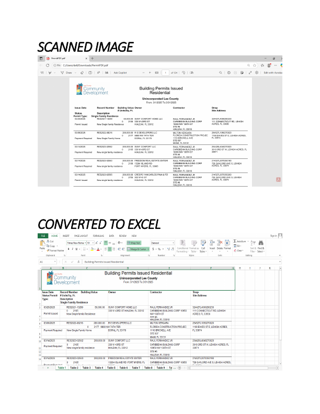320x414 pixels.
Task: Open Conditional Formatting menu
Action: click(x=182, y=246)
